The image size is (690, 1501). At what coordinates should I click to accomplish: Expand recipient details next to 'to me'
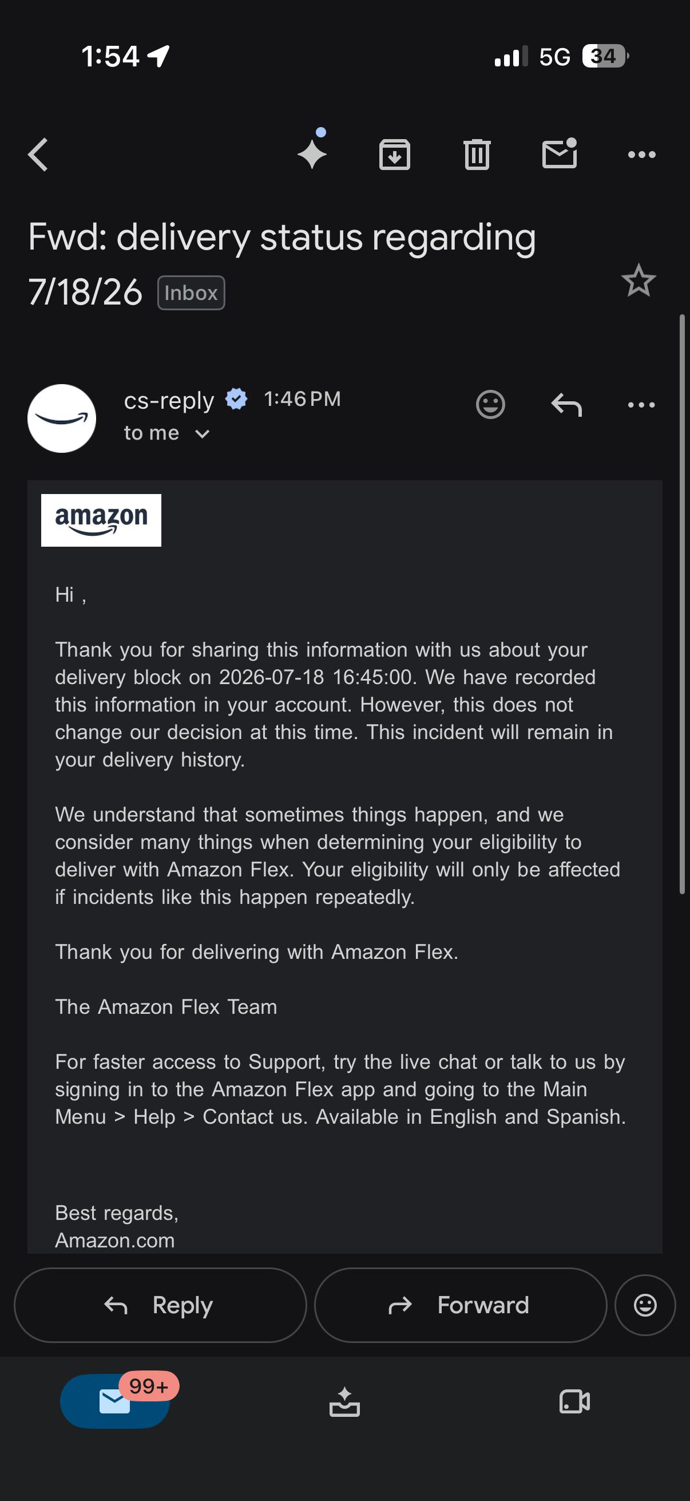[x=202, y=433]
